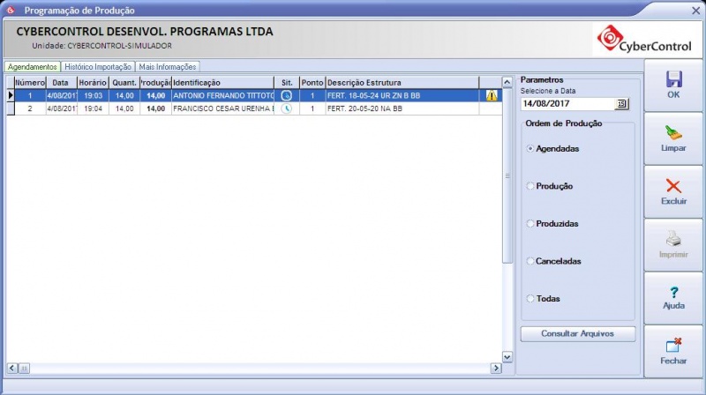
Task: Click the yellow warning icon in row 1
Action: point(492,96)
